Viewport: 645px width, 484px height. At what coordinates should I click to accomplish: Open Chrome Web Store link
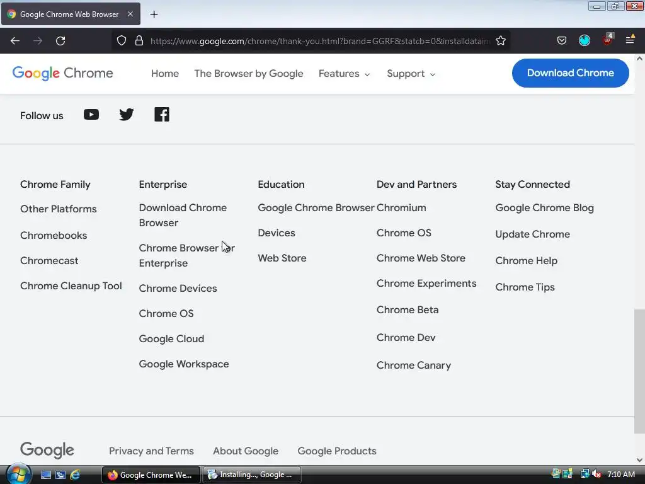[x=421, y=258]
